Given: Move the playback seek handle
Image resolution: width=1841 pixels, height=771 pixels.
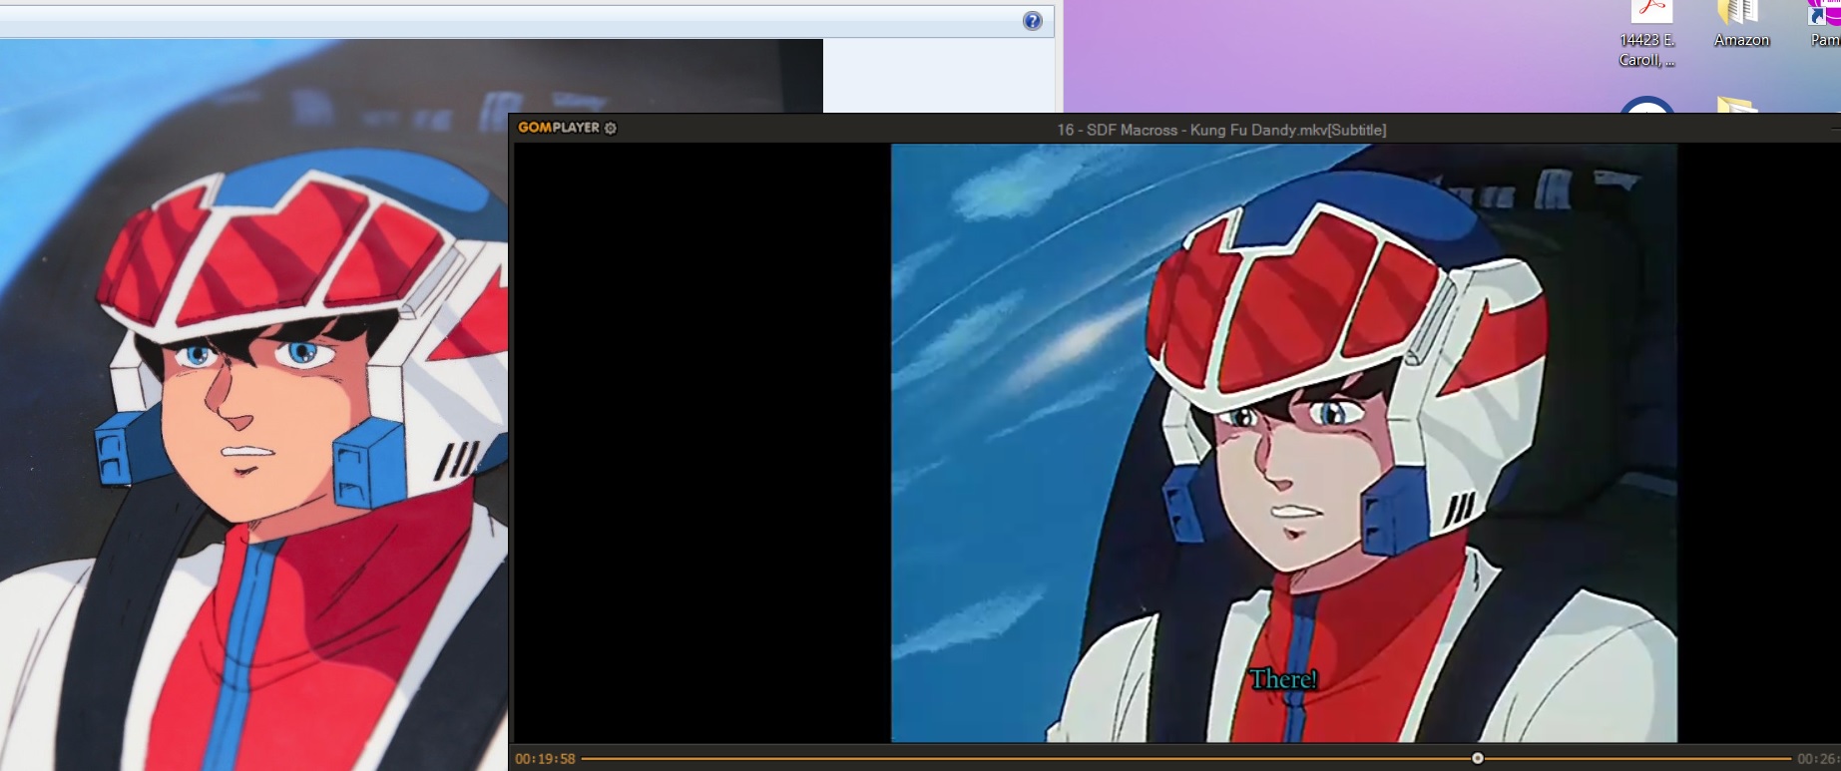Looking at the screenshot, I should click(x=1478, y=759).
